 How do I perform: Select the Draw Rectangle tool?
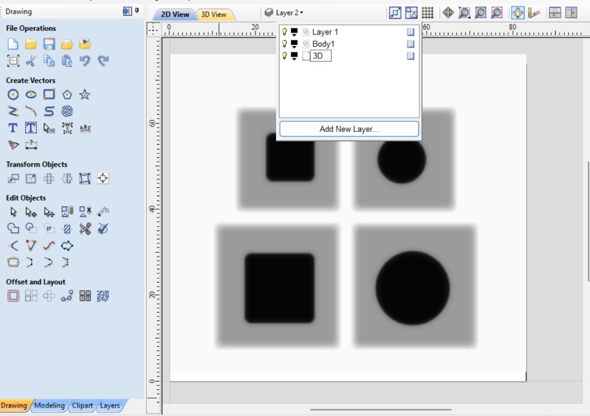(49, 94)
